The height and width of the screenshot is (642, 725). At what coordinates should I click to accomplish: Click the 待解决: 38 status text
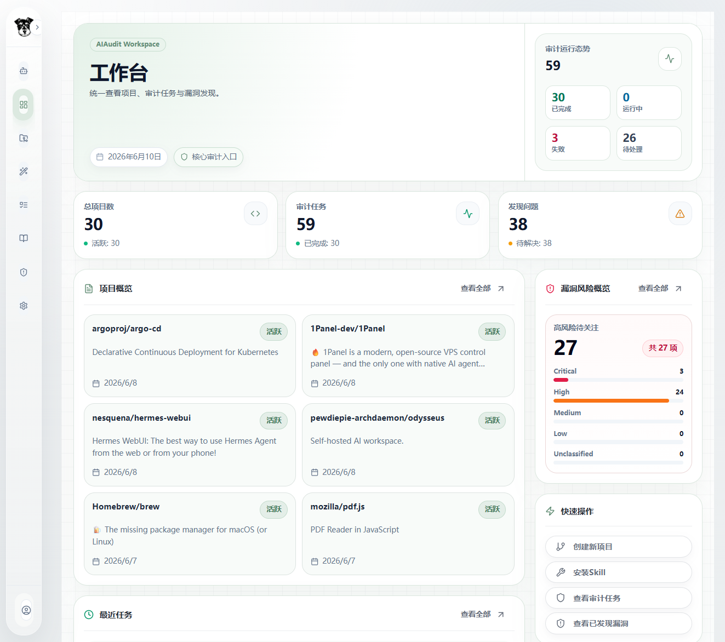pos(534,243)
